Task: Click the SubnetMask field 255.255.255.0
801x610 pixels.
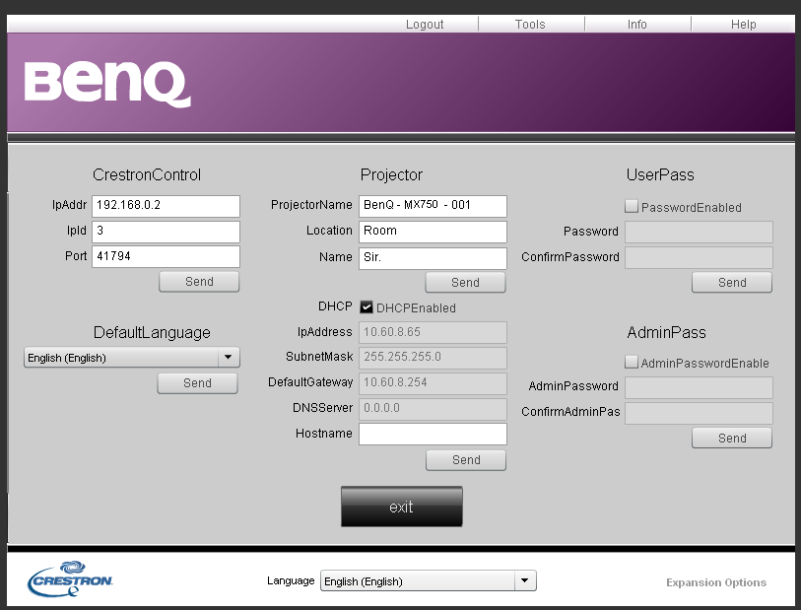Action: click(433, 358)
